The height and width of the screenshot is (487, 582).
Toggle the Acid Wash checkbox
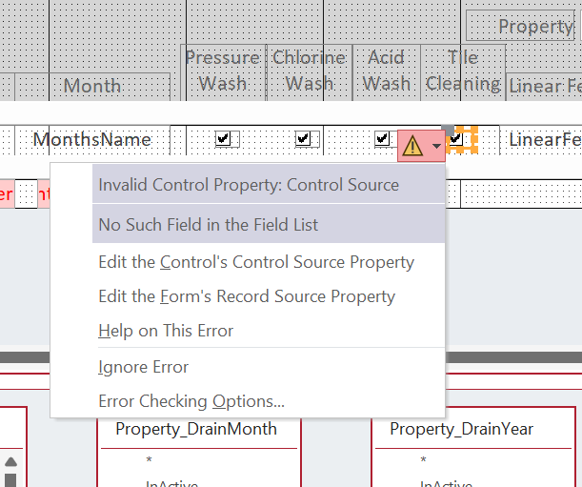tap(383, 139)
